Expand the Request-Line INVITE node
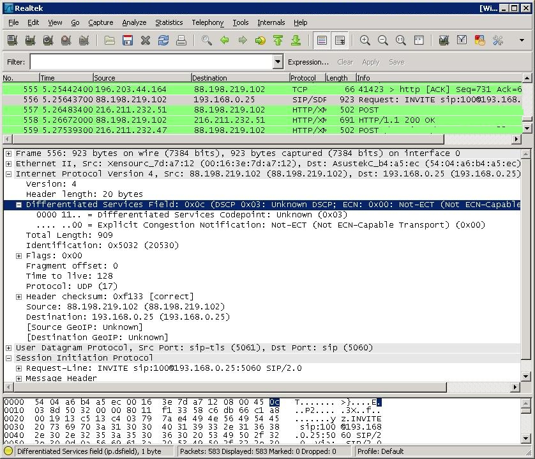This screenshot has height=459, width=535. (x=19, y=368)
